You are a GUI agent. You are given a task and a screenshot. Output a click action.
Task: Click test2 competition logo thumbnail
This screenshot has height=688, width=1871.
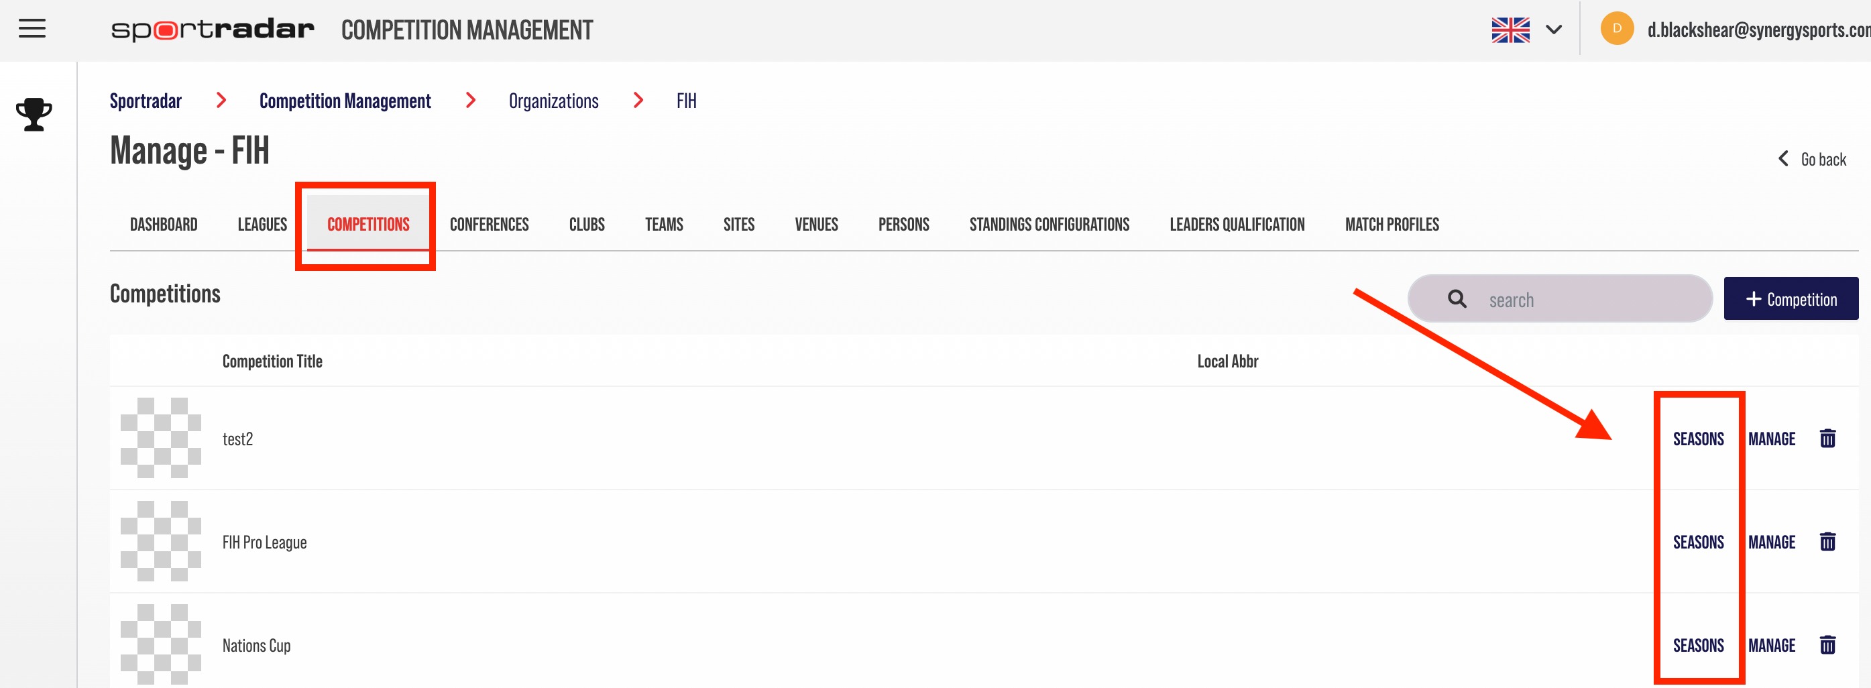coord(160,438)
